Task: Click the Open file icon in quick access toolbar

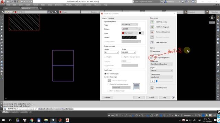Action: 11,2
